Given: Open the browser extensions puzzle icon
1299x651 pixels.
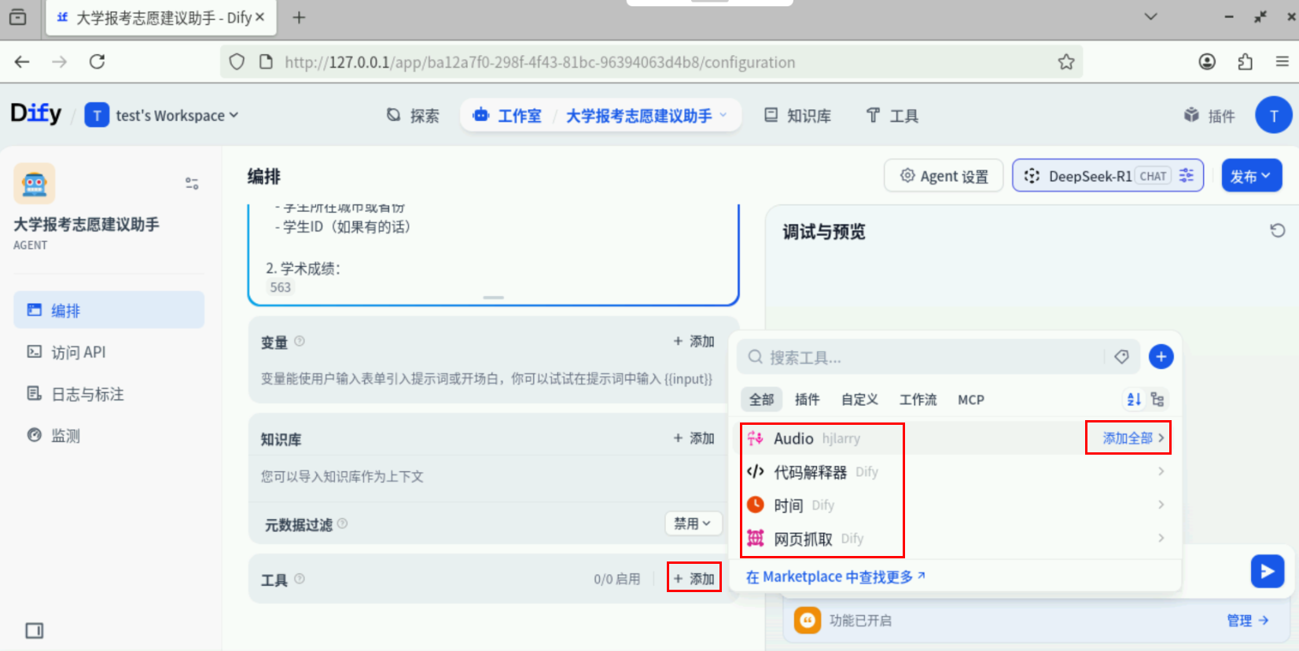Looking at the screenshot, I should pos(1245,61).
